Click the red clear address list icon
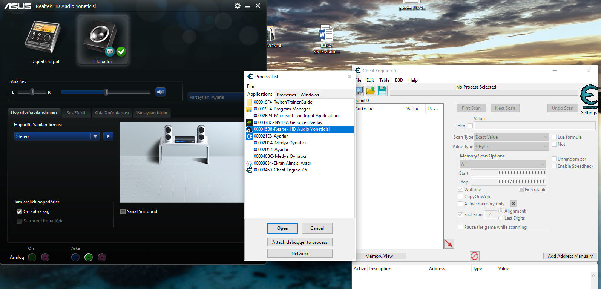Image resolution: width=601 pixels, height=289 pixels. (x=474, y=256)
